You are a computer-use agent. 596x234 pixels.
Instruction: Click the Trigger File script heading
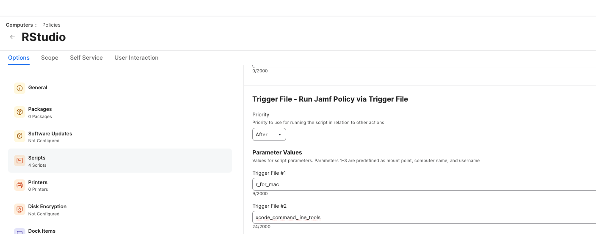tap(330, 99)
